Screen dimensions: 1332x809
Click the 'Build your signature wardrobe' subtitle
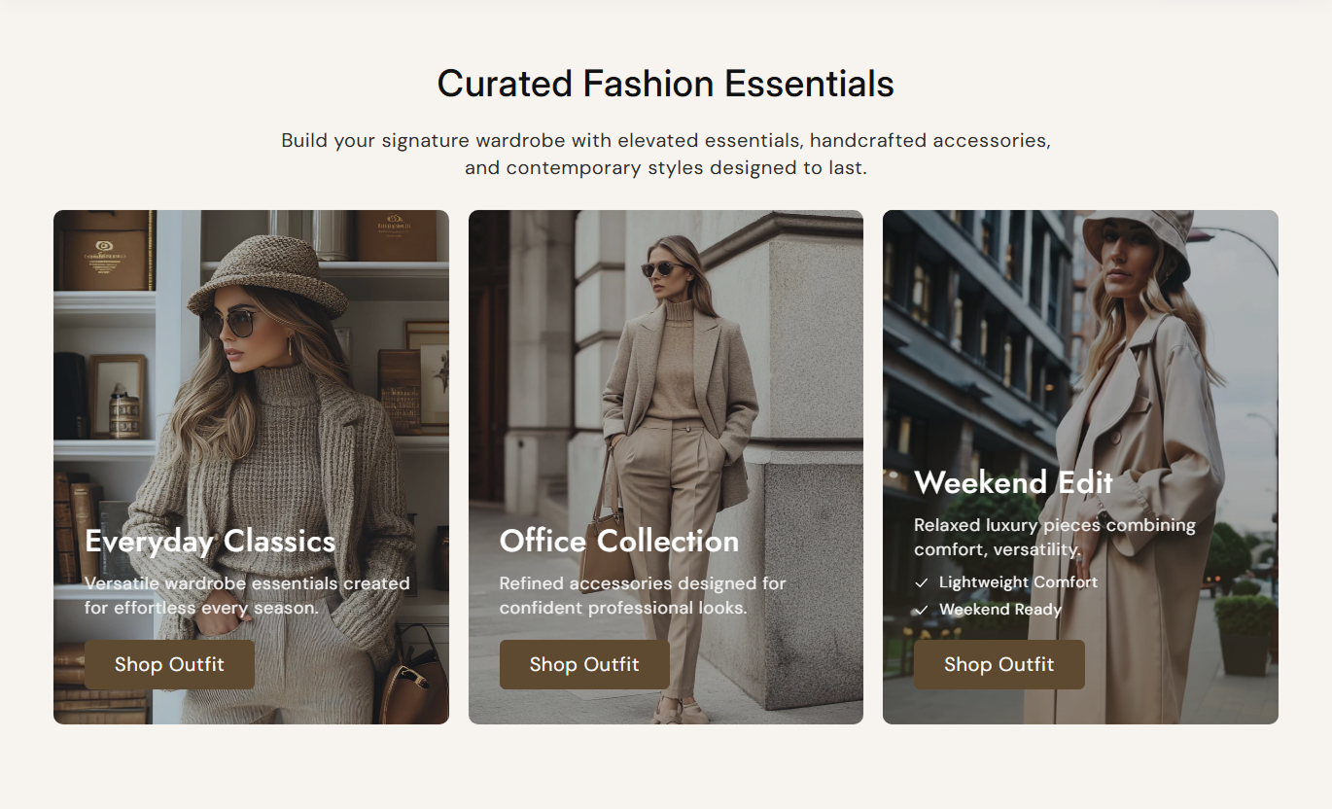tap(666, 154)
